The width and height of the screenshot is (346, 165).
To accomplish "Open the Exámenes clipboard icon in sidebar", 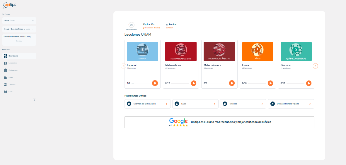I will tap(6, 70).
